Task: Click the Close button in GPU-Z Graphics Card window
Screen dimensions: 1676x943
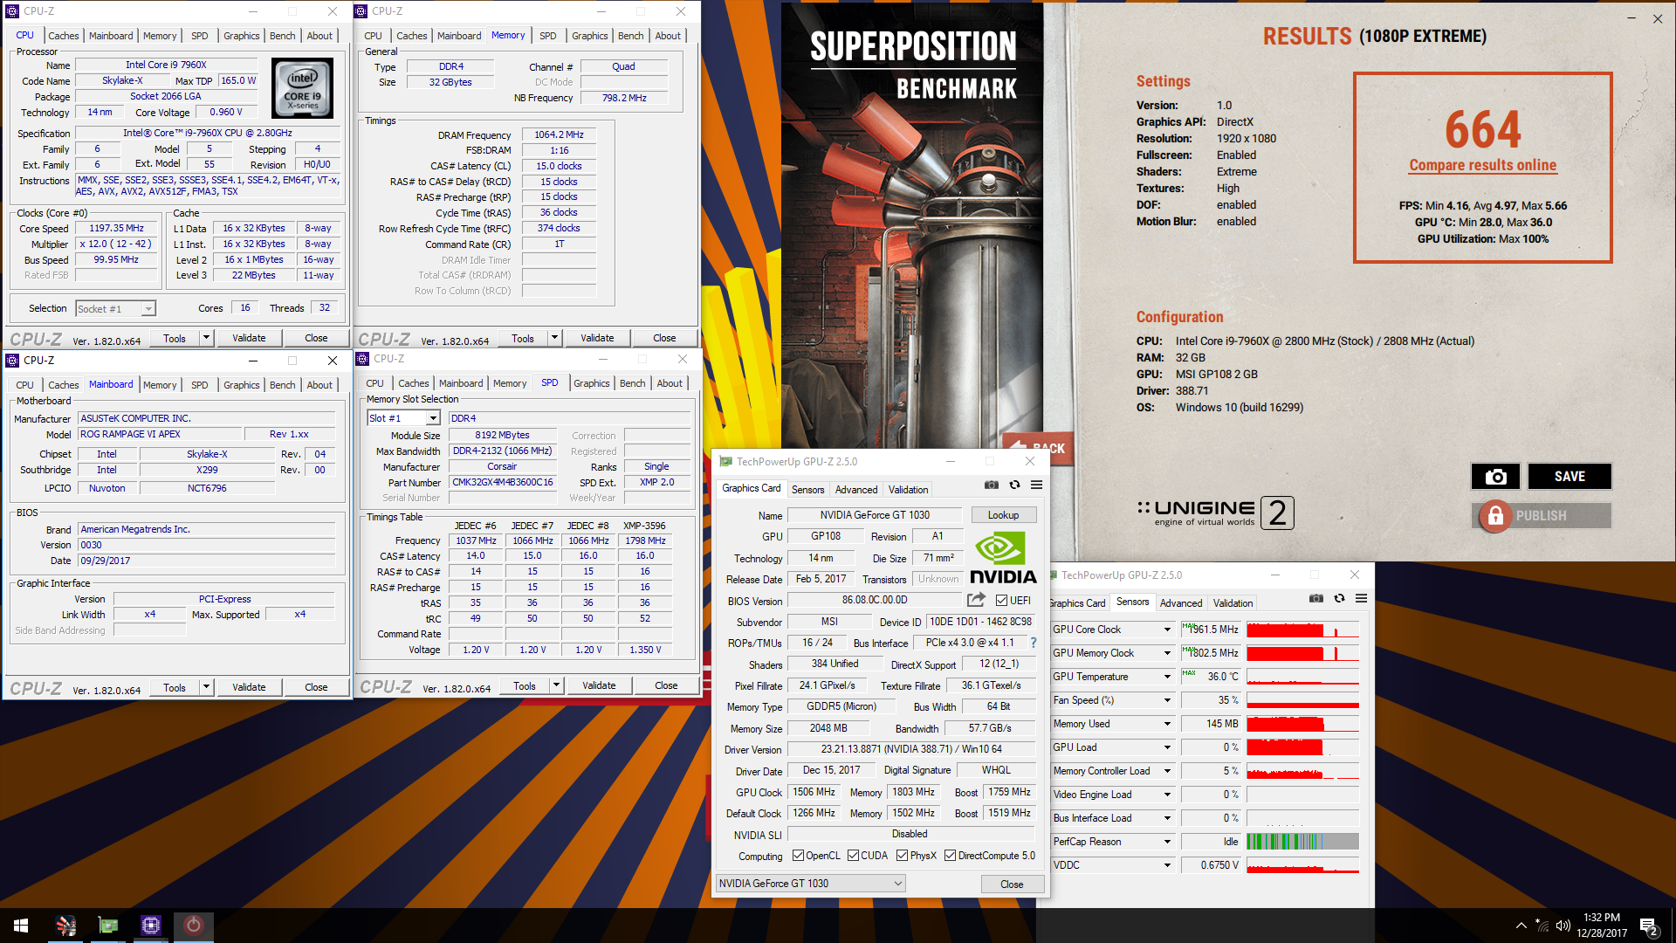Action: tap(1012, 884)
